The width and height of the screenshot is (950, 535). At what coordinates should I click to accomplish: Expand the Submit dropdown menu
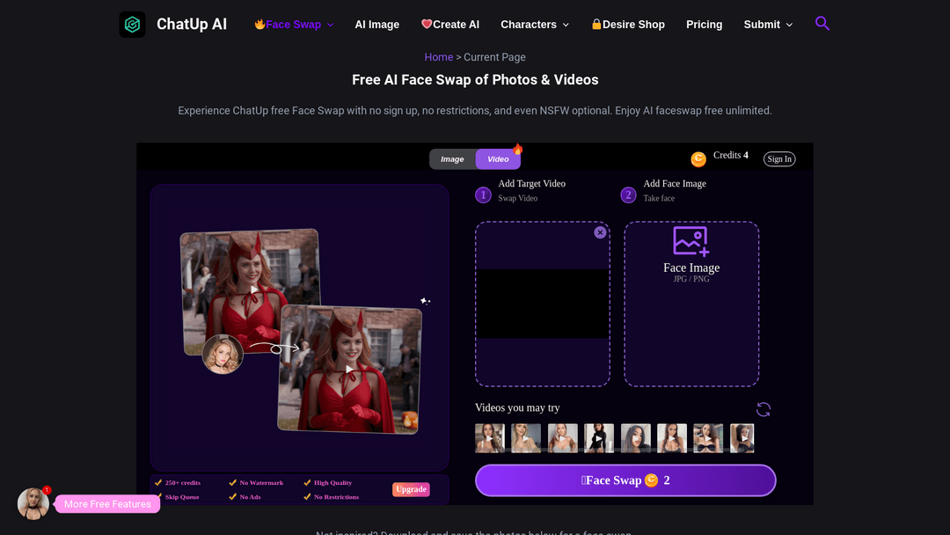[x=768, y=25]
